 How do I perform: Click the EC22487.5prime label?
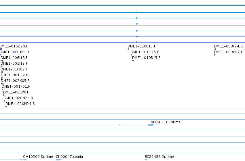click(x=159, y=156)
